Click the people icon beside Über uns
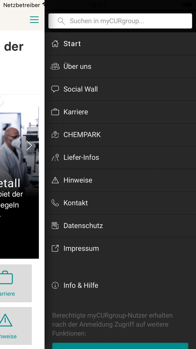The image size is (196, 349). (55, 66)
